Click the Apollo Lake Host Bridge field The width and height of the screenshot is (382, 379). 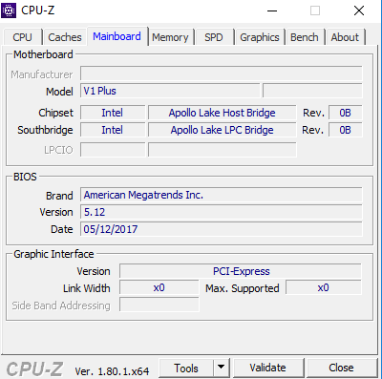(x=223, y=113)
